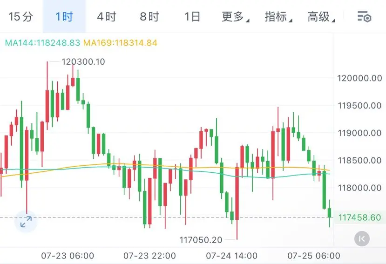This screenshot has height=264, width=386.
Task: Jump to latest candle K button
Action: (x=362, y=239)
